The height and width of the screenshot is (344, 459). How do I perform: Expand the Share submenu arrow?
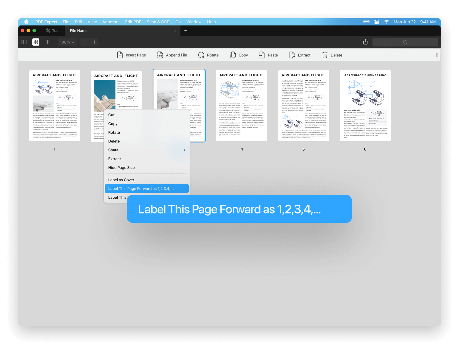[184, 150]
